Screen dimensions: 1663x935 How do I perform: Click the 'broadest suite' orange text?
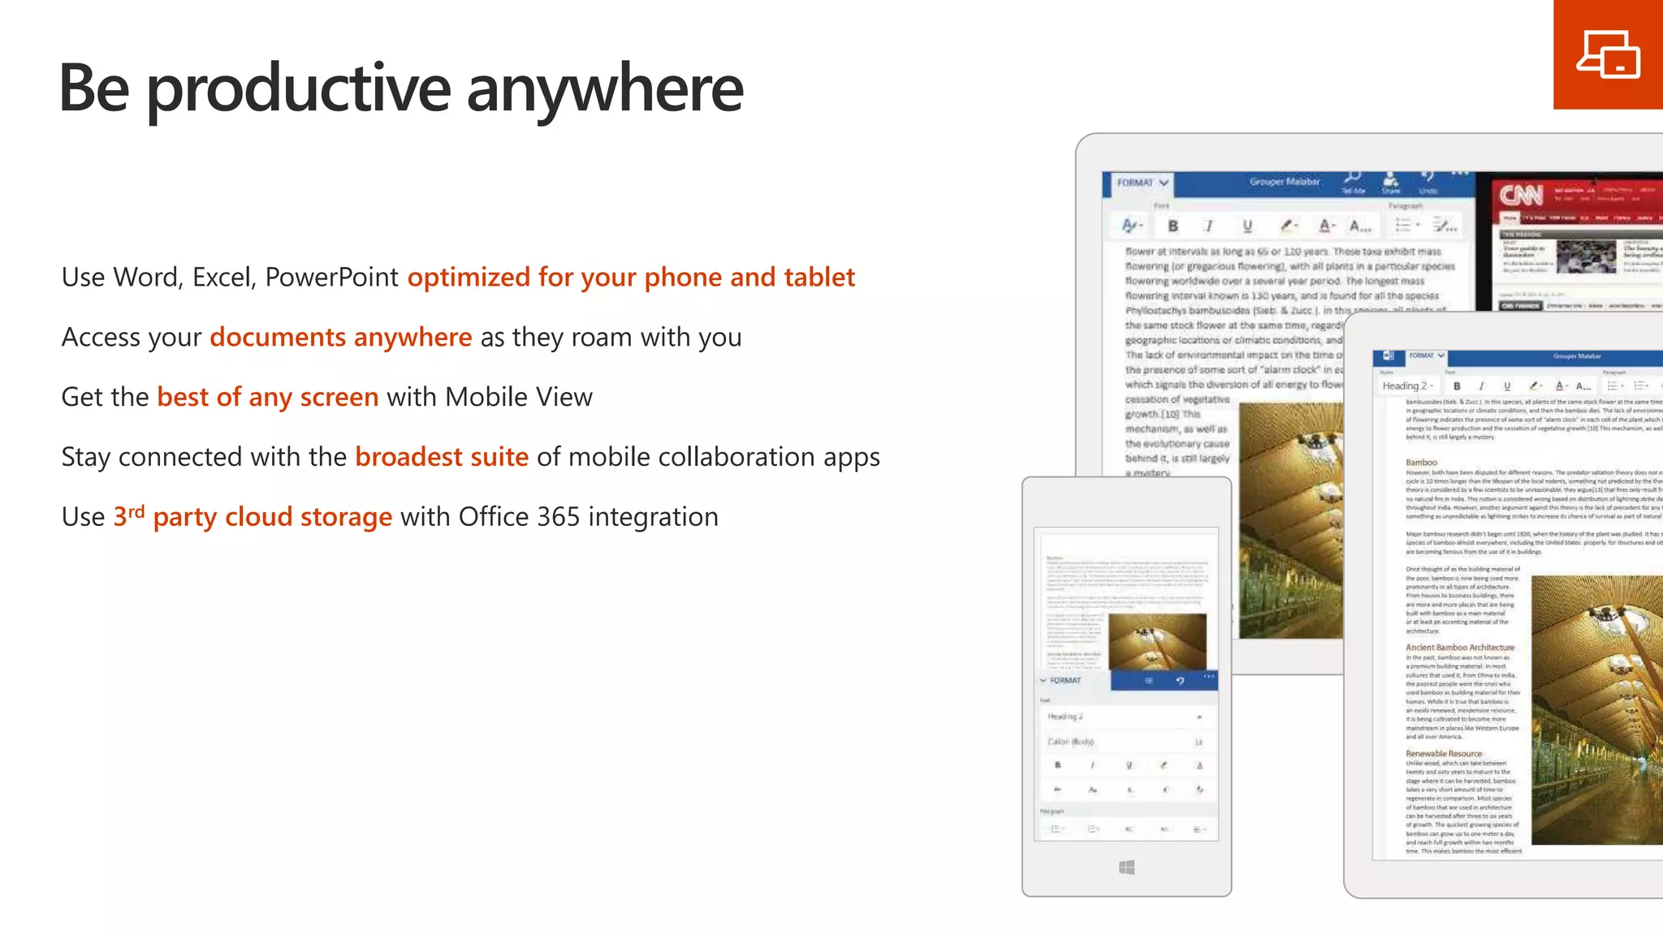click(442, 456)
